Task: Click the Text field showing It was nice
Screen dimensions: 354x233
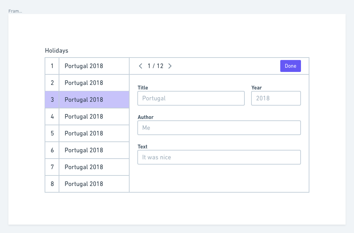Action: (x=219, y=157)
